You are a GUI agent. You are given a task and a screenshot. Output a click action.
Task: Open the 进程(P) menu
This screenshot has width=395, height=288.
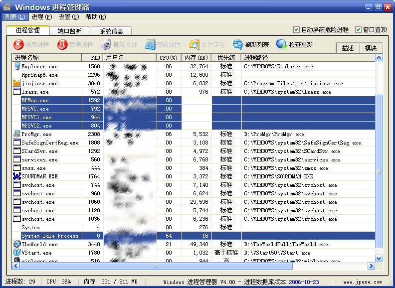pyautogui.click(x=42, y=17)
